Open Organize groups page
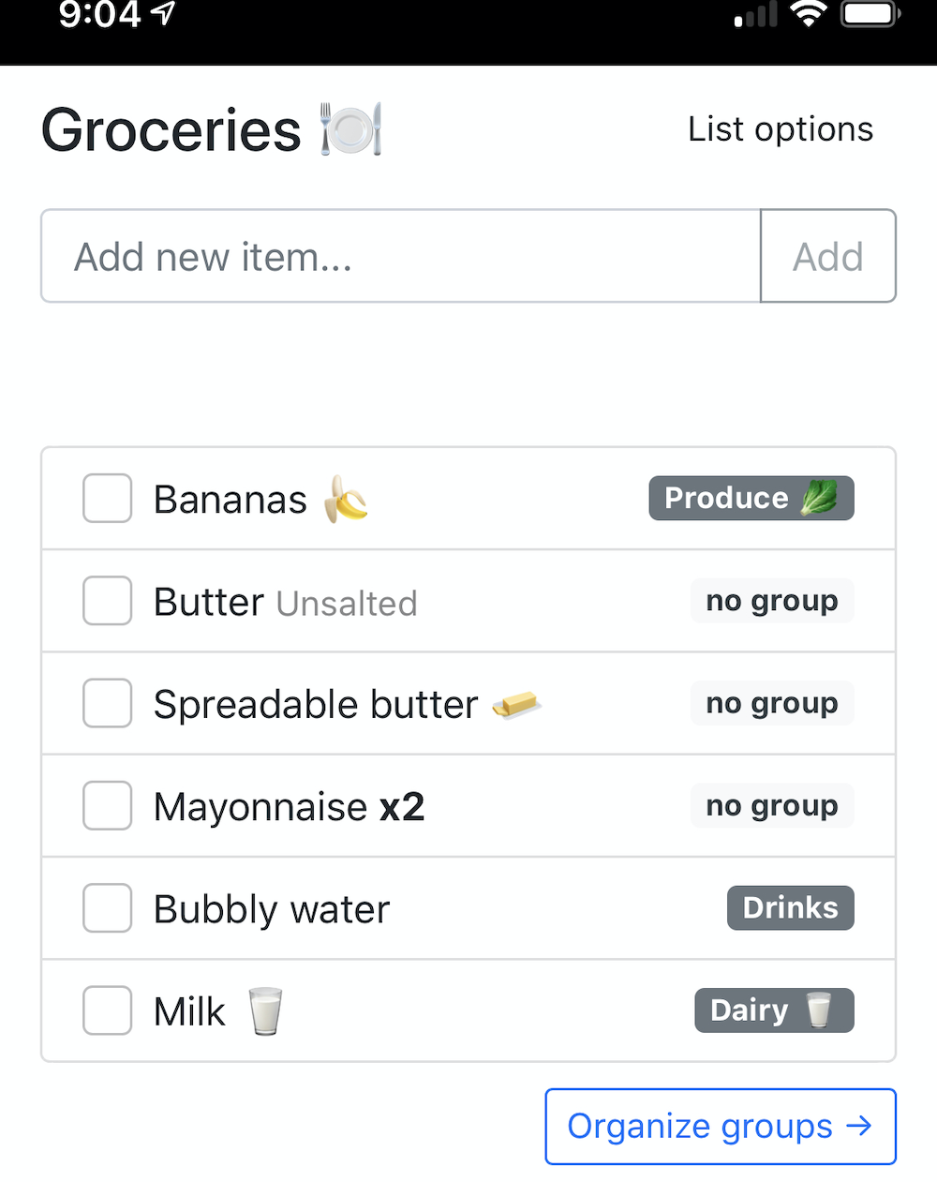The image size is (937, 1182). (x=721, y=1127)
